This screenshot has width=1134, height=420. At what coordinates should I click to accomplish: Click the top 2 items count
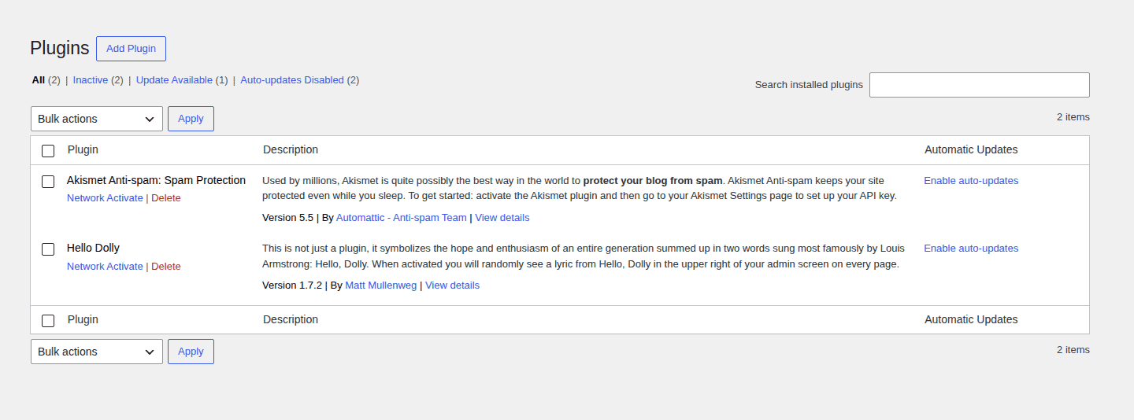click(1073, 117)
